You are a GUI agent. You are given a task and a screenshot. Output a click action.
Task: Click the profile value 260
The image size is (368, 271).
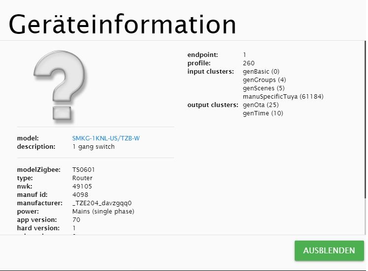(x=249, y=63)
